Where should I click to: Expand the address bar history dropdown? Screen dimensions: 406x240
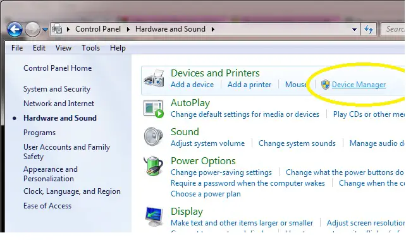(354, 30)
